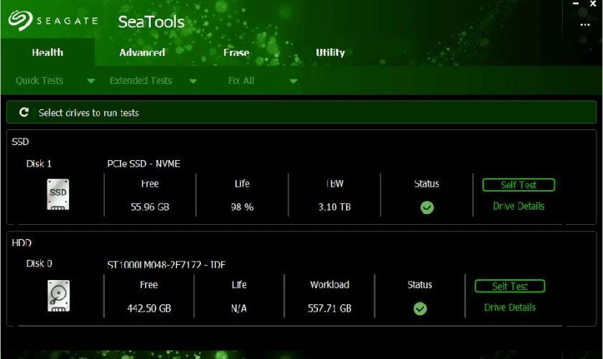This screenshot has height=359, width=603.
Task: Click the 55.96 GB free value
Action: tap(150, 207)
